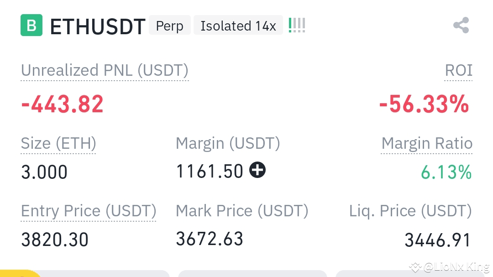The width and height of the screenshot is (493, 277).
Task: Show the ROI definition tooltip
Action: [458, 71]
